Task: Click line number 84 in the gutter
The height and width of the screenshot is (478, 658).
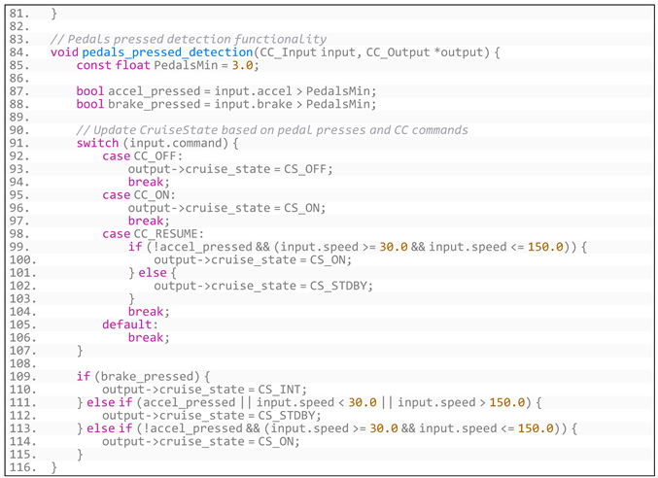Action: tap(19, 51)
